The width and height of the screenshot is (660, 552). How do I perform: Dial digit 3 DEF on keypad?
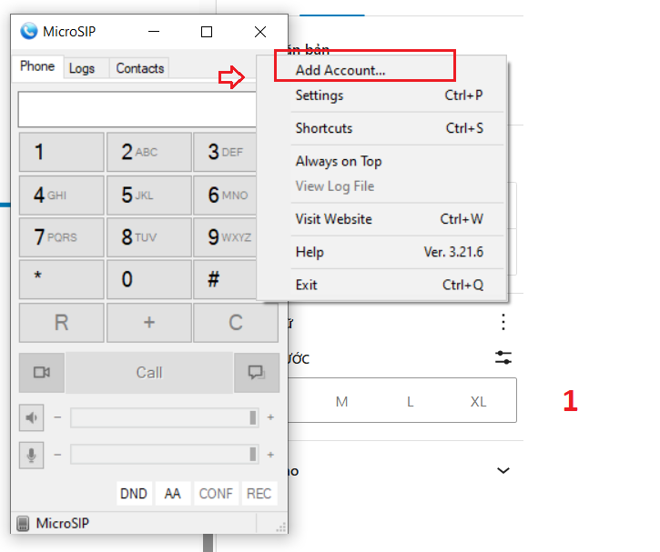click(225, 152)
